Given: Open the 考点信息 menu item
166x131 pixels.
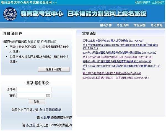Looking at the screenshot, I should tap(157, 25).
